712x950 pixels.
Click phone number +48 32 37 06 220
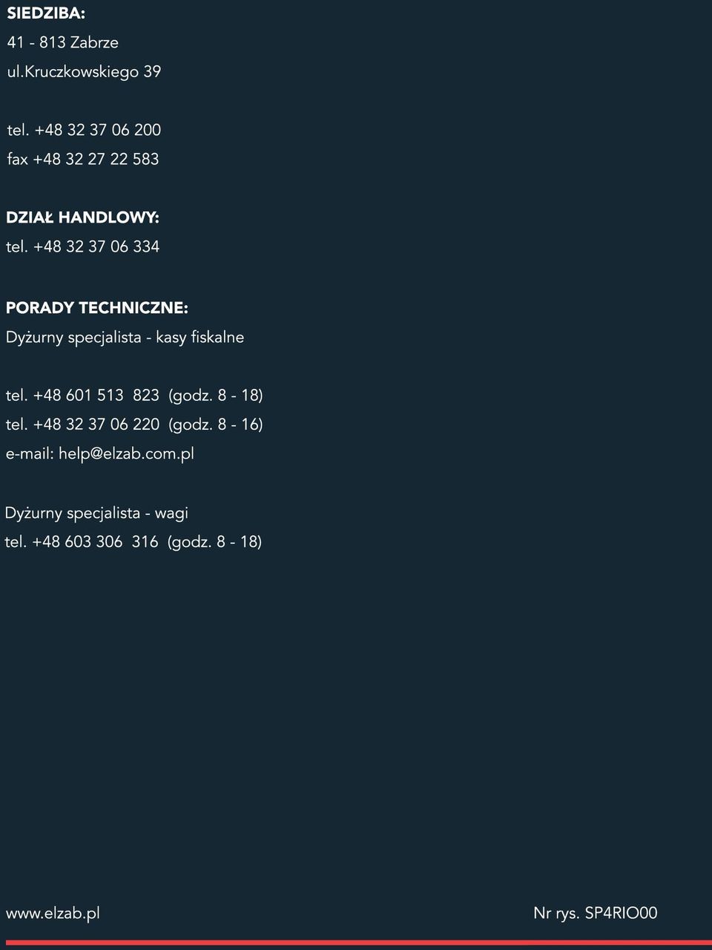click(x=96, y=425)
